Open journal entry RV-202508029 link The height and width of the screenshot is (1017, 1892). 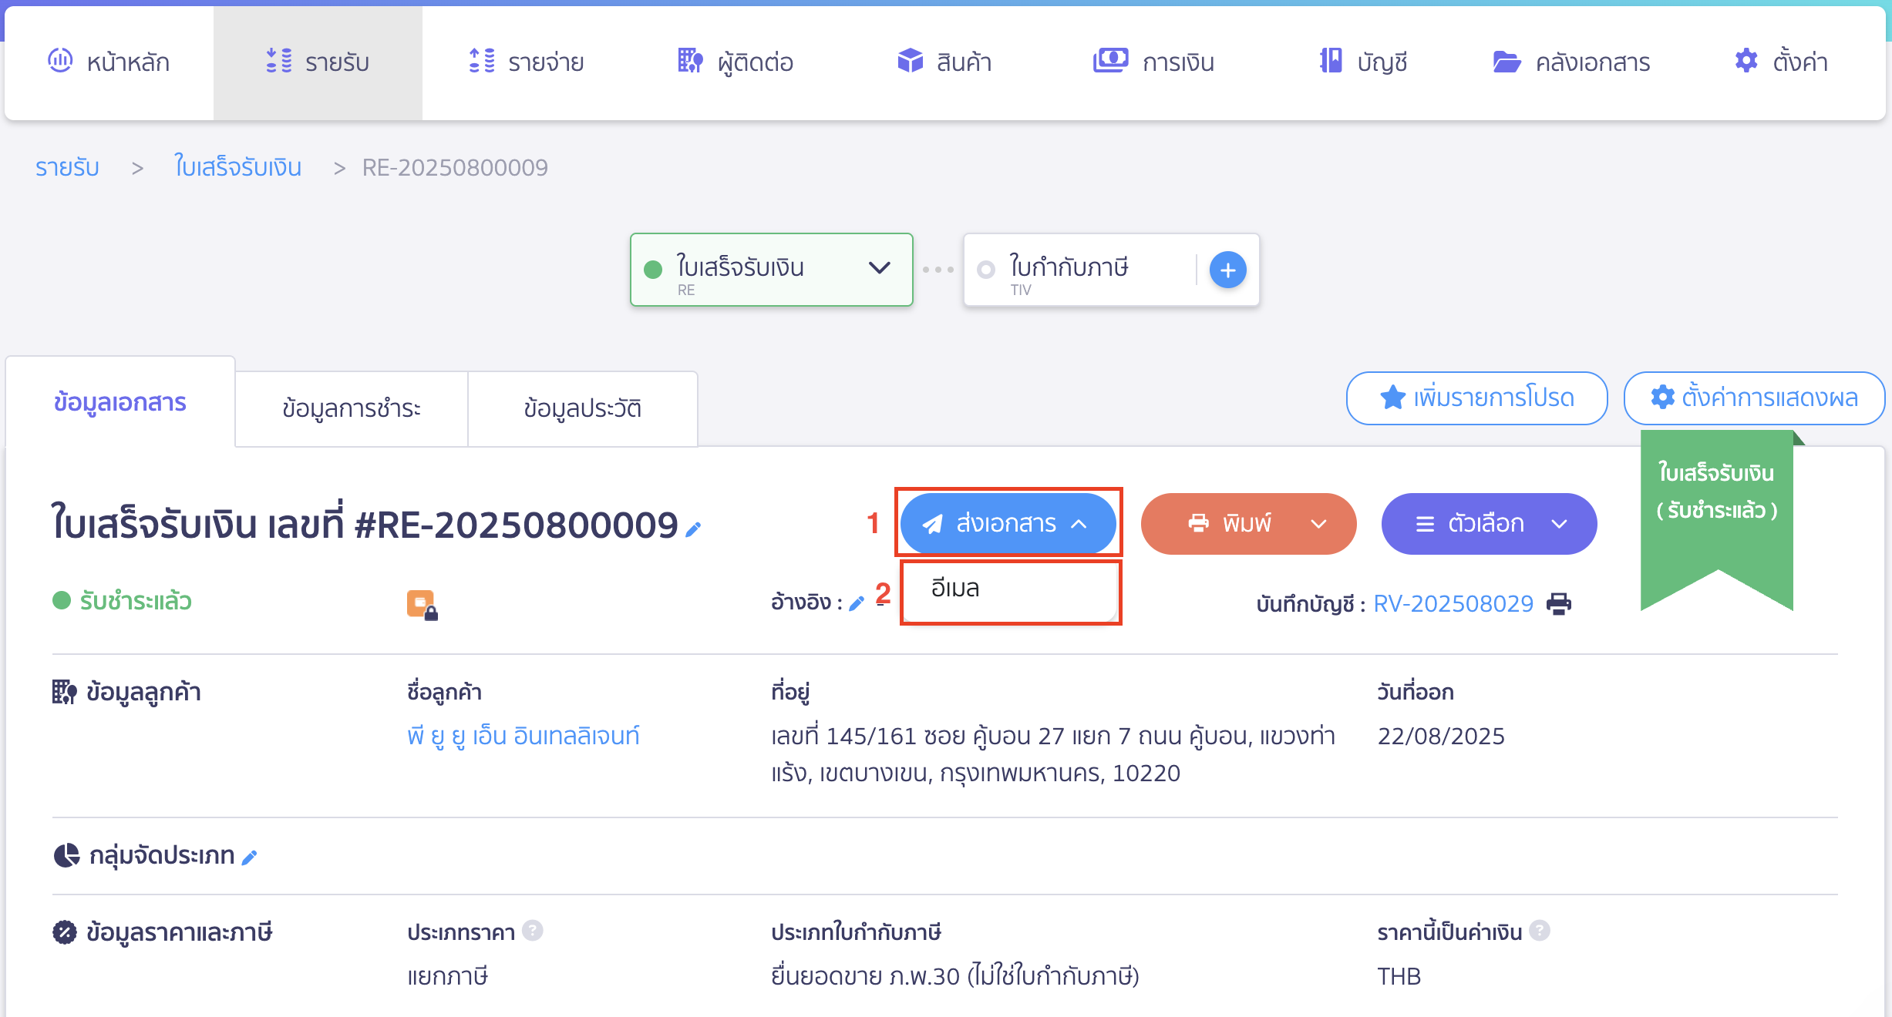coord(1453,603)
